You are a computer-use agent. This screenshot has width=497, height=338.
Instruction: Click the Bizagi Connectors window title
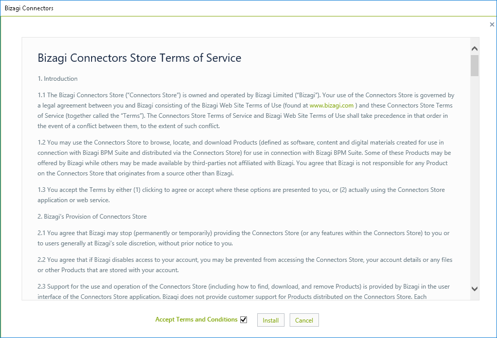(29, 8)
